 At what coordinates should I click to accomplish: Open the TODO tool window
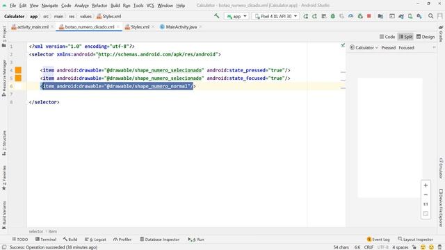pos(20,240)
